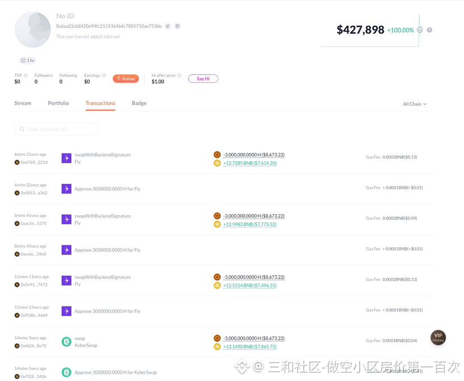Screen dimensions: 464x381
Task: Click H token icon in 6mins 21secs row
Action: (217, 155)
